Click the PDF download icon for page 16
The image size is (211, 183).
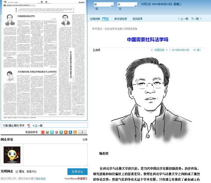(28, 125)
